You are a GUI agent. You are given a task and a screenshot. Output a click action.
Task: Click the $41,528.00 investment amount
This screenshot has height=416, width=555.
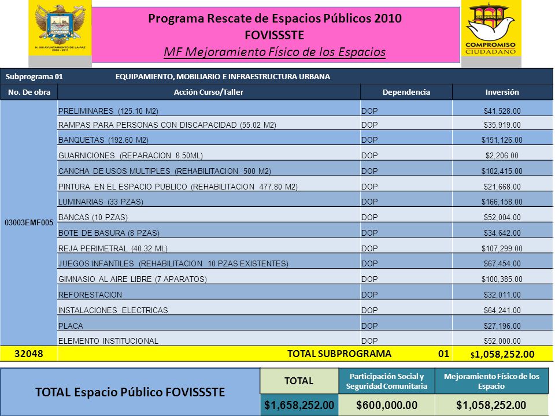502,111
